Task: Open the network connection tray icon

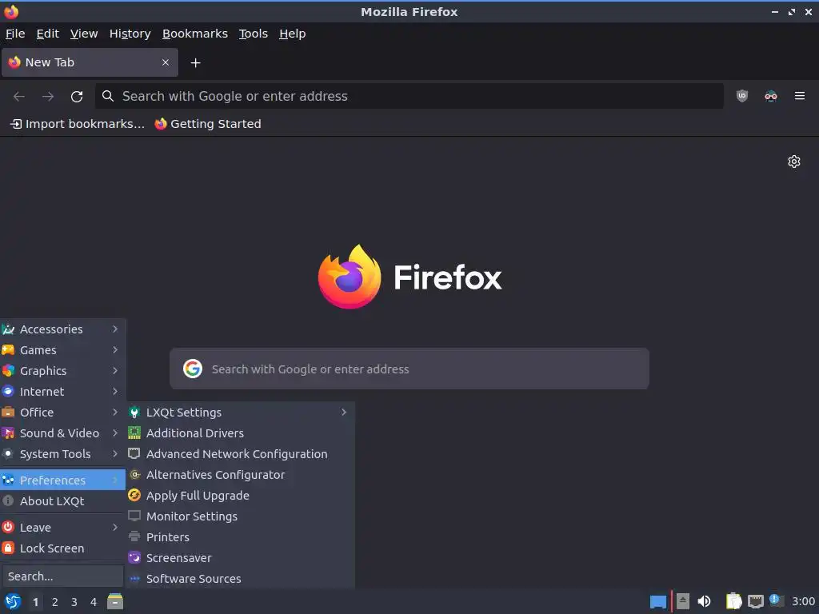Action: tap(755, 601)
